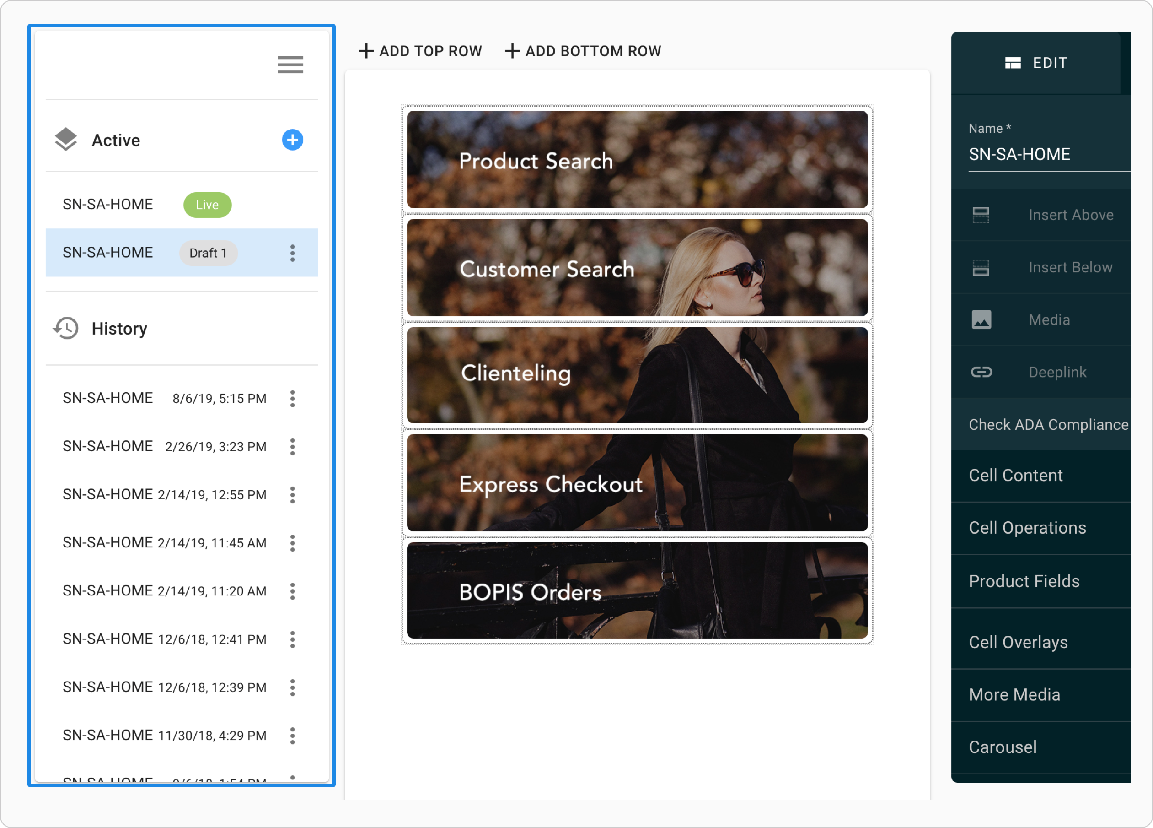The image size is (1153, 828).
Task: Click the Insert Below row icon
Action: coord(981,267)
